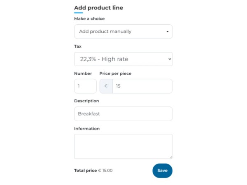The height and width of the screenshot is (185, 247).
Task: Select the "Price per piece" label
Action: click(x=115, y=74)
